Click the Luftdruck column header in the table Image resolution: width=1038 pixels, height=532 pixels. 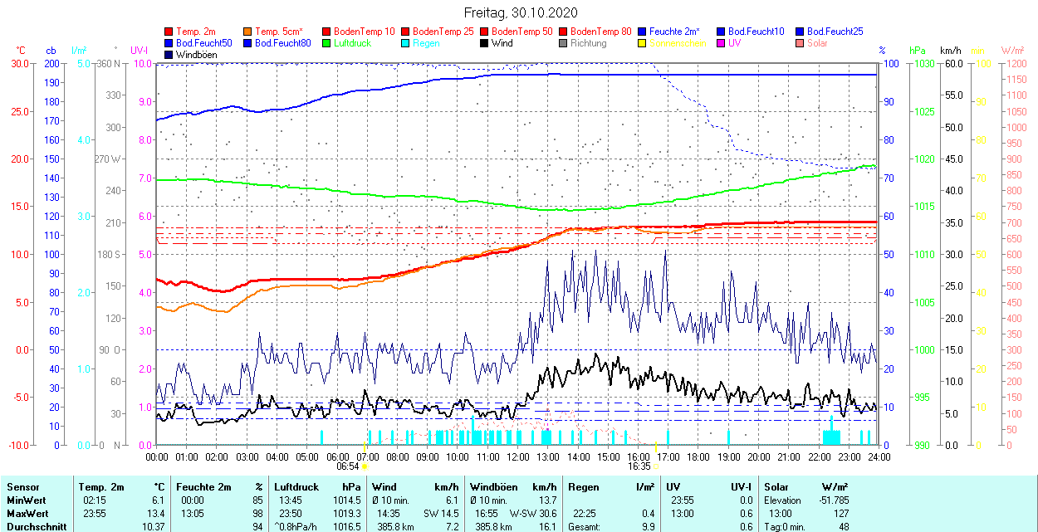coord(296,487)
